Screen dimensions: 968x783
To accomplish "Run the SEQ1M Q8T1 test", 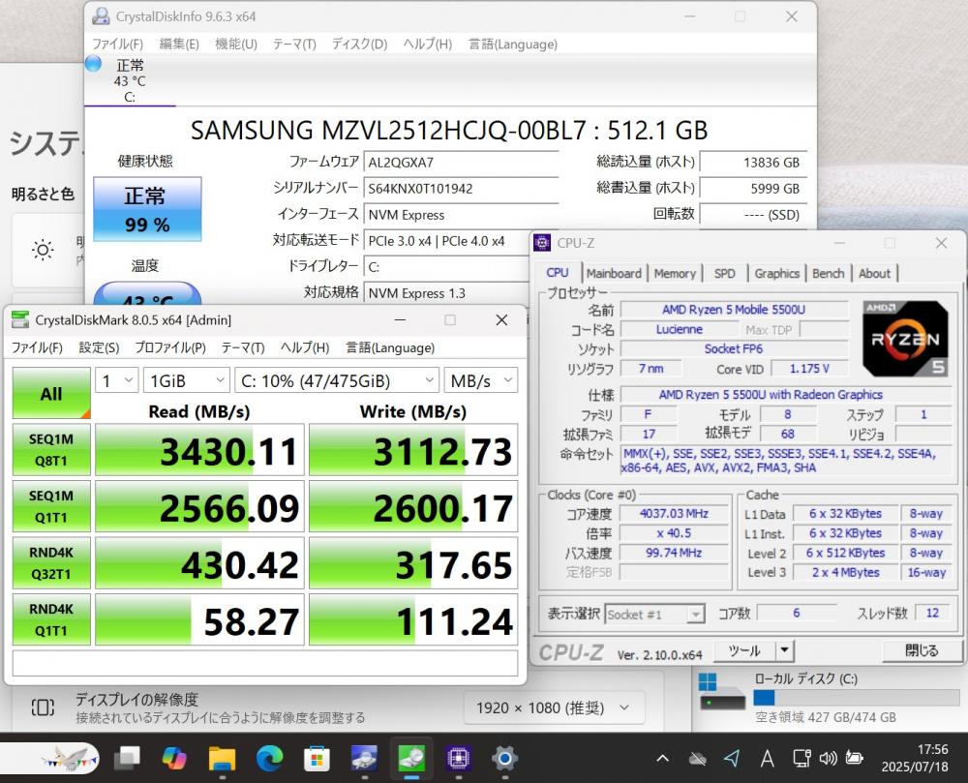I will 51,450.
